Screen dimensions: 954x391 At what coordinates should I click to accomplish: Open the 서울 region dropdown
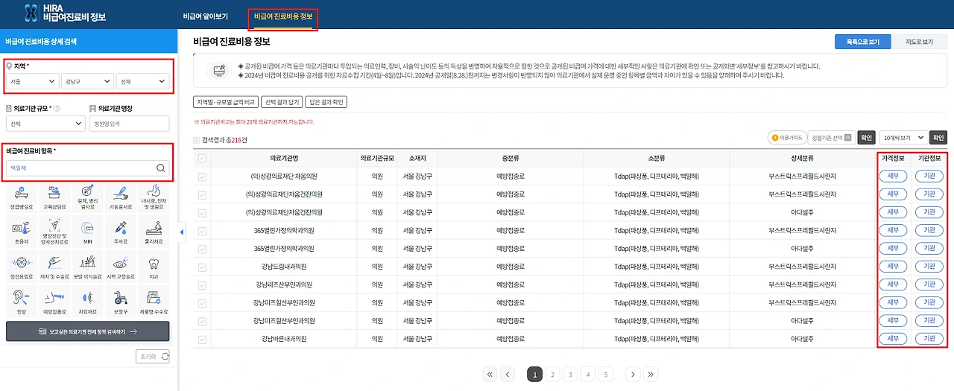32,80
